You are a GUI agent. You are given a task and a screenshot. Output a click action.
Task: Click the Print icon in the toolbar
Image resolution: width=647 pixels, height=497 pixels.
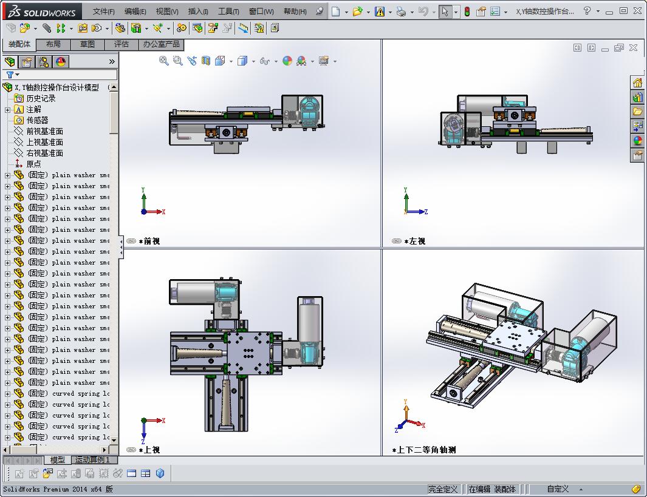(x=401, y=12)
